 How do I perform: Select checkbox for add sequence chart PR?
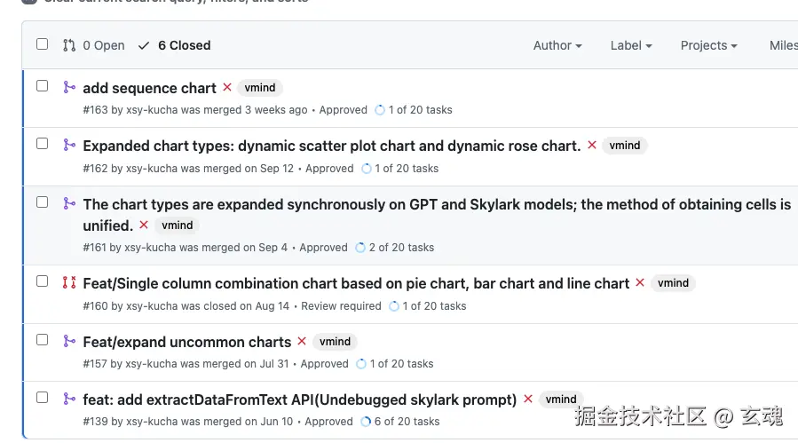42,86
